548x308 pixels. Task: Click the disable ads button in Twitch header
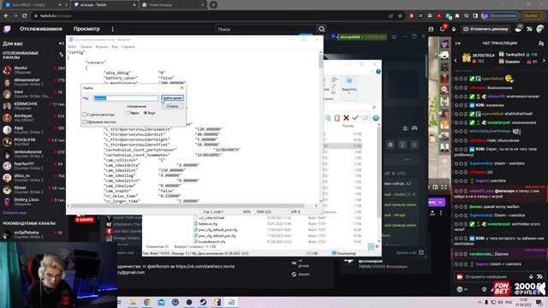pos(485,29)
